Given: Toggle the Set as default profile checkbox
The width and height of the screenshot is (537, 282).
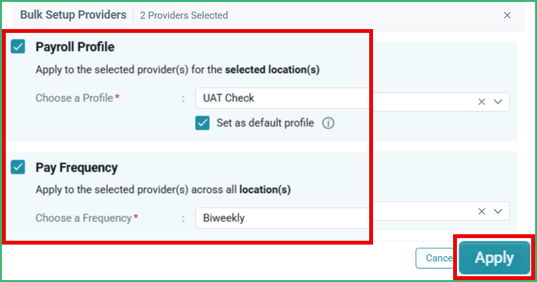Looking at the screenshot, I should tap(203, 123).
